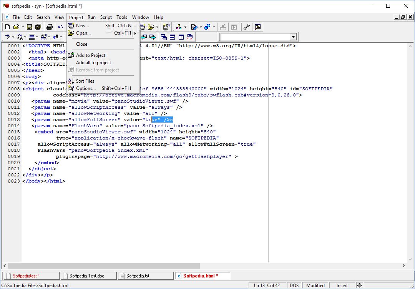415x289 pixels.
Task: Switch to the Softpedia Test.doc tab
Action: click(x=89, y=276)
